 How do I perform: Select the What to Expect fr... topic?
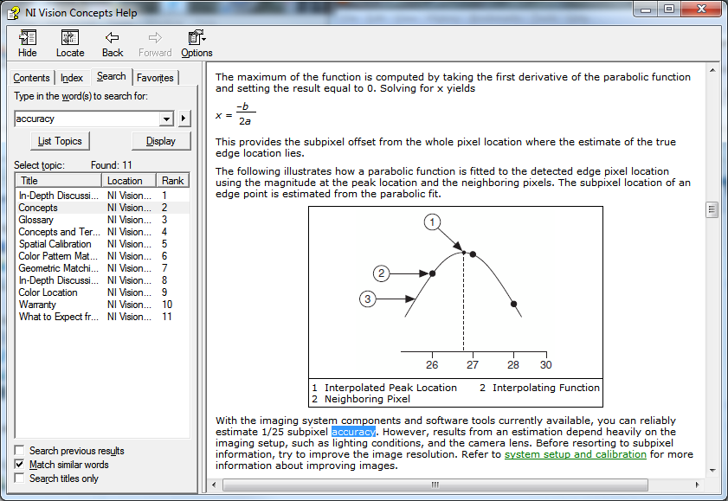click(x=103, y=317)
